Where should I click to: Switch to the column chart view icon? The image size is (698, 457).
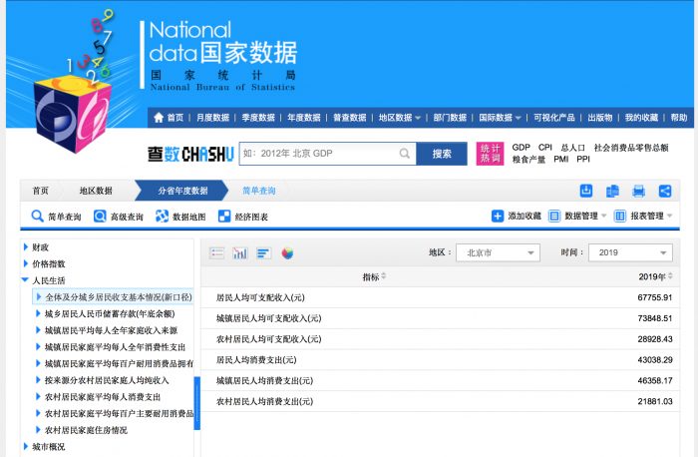click(240, 253)
